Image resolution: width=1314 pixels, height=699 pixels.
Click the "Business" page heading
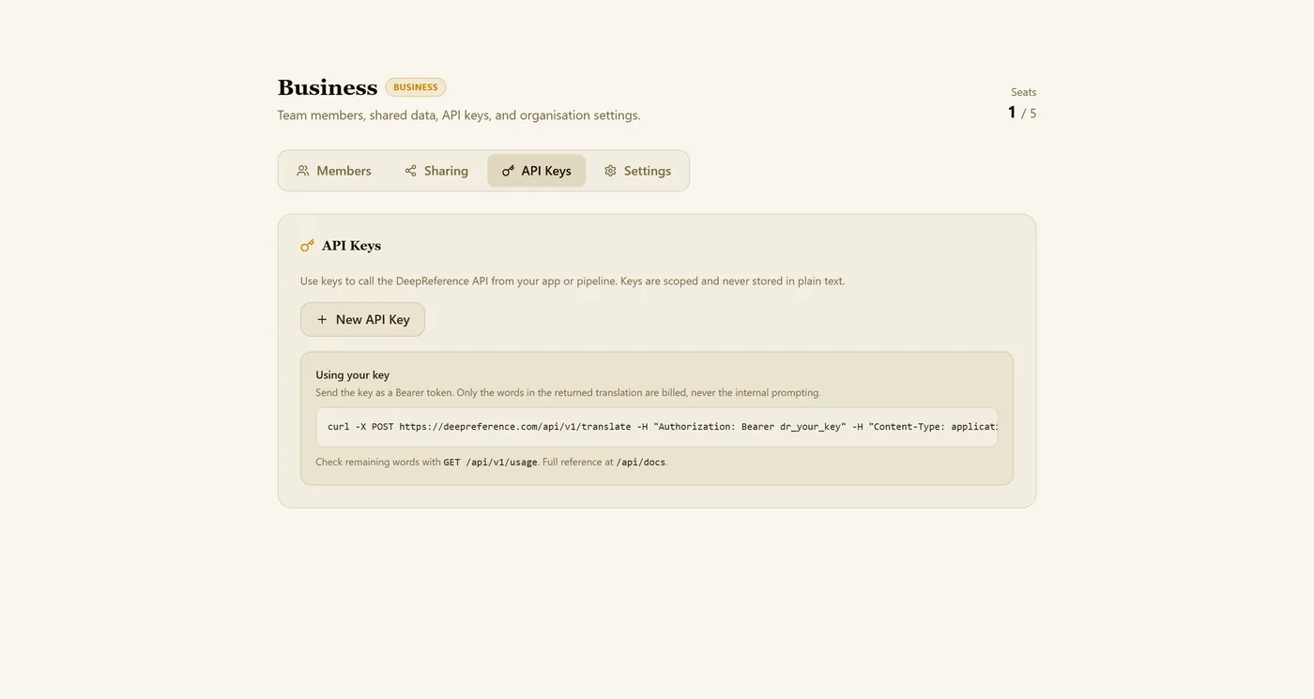[x=328, y=87]
